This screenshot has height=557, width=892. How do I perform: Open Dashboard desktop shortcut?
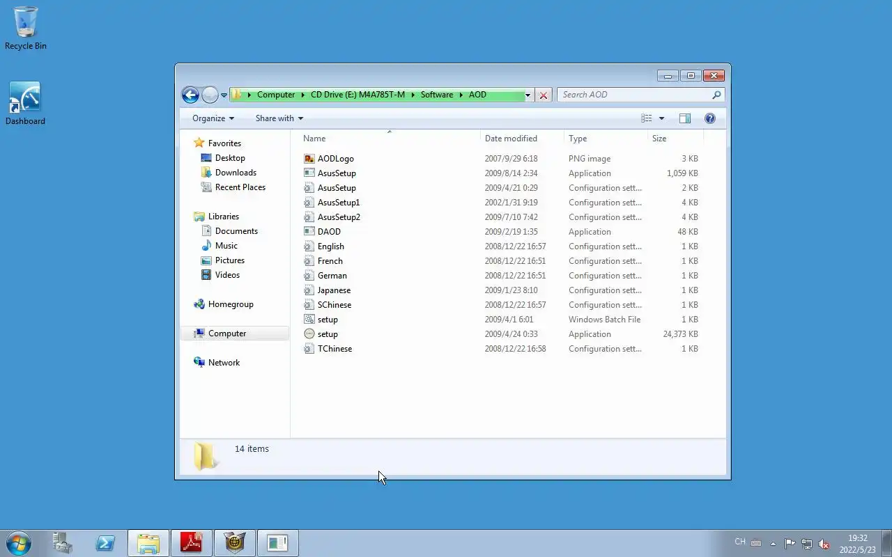[x=25, y=104]
